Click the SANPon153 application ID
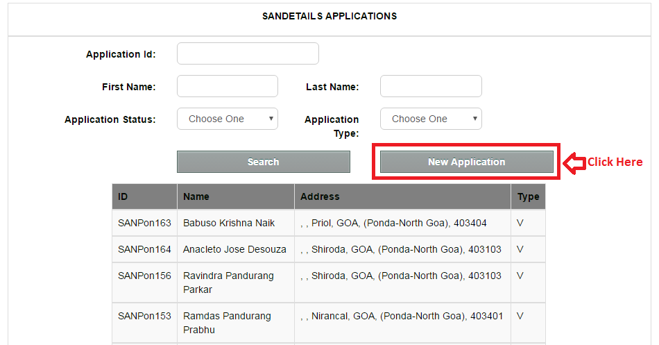Image resolution: width=659 pixels, height=345 pixels. tap(144, 316)
